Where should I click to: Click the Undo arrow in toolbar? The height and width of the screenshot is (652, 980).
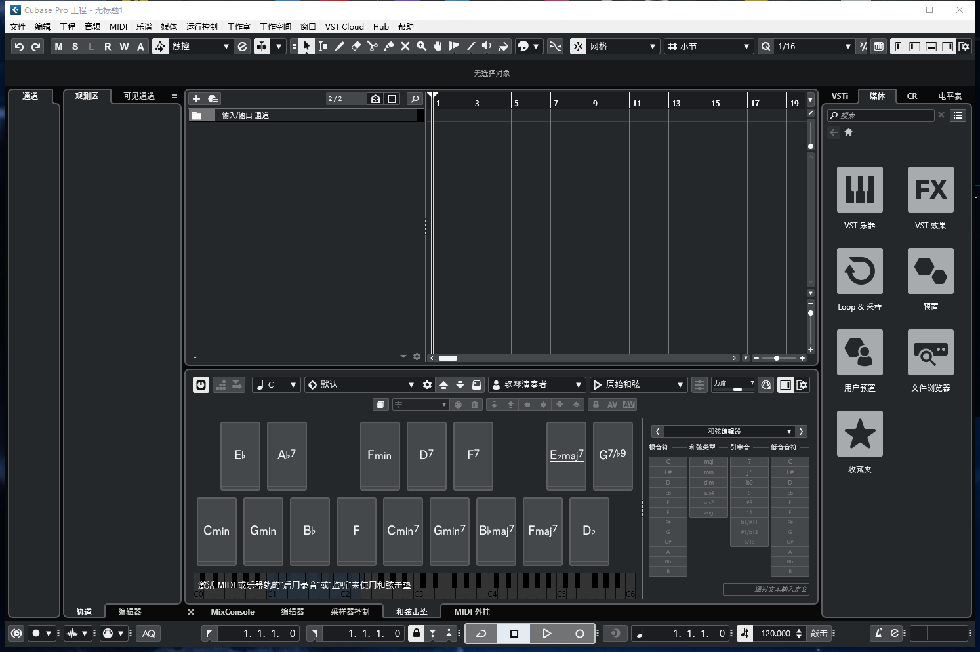[x=19, y=47]
